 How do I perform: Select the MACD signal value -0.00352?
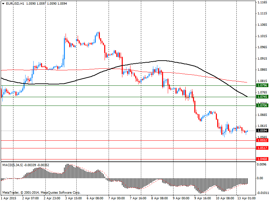tap(43, 165)
